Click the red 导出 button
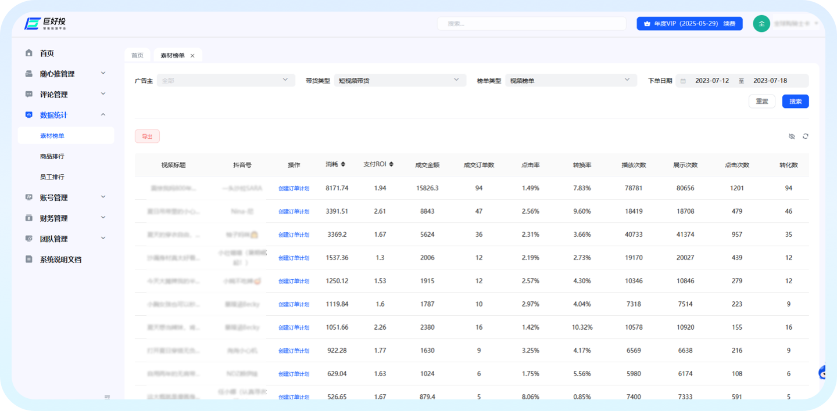This screenshot has width=837, height=411. click(x=147, y=136)
